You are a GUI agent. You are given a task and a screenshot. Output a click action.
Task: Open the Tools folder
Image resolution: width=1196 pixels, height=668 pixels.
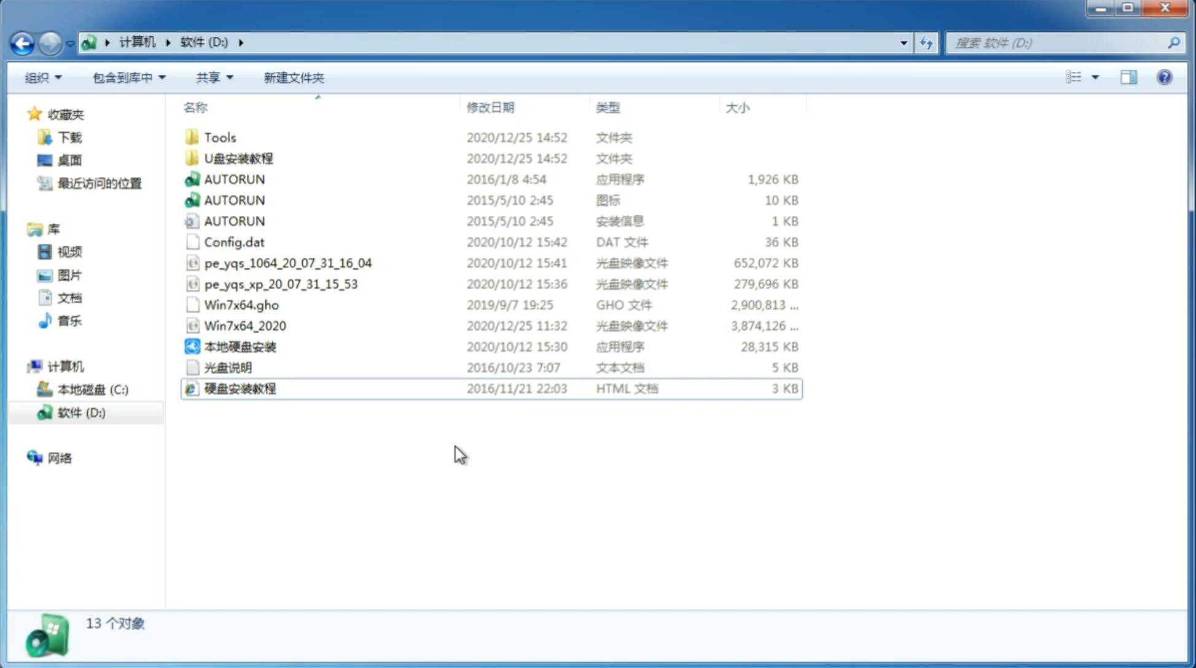click(219, 137)
